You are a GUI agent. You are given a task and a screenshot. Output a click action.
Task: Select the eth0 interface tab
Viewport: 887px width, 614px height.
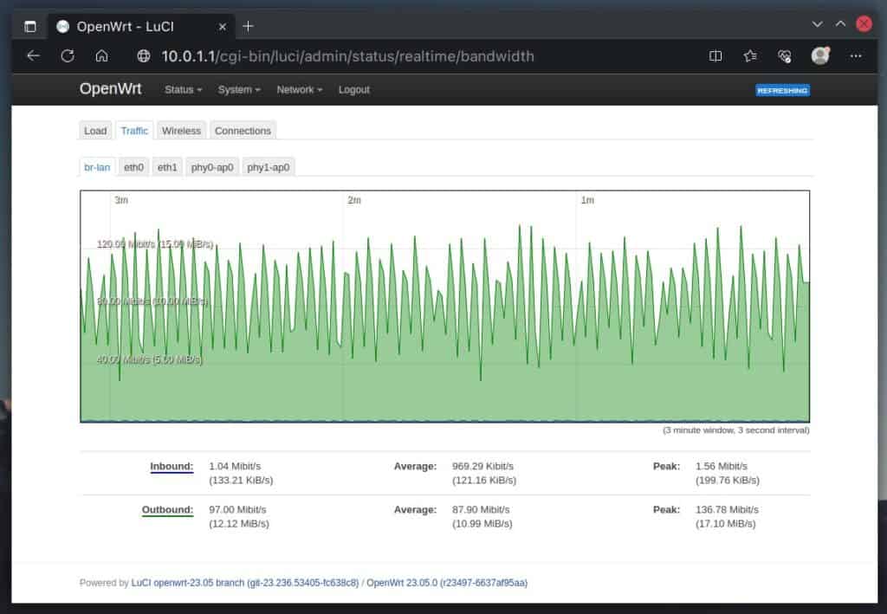133,167
